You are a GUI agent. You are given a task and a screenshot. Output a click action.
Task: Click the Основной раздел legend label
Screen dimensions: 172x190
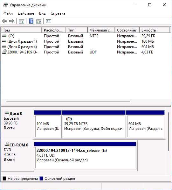pos(60,179)
